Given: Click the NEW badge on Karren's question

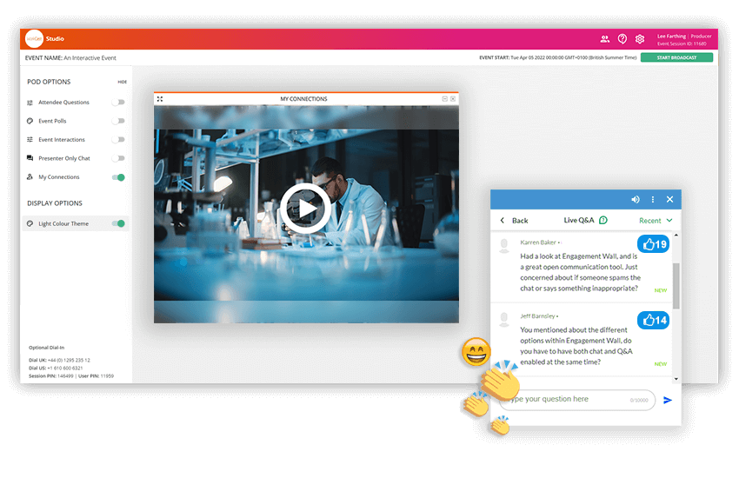Looking at the screenshot, I should [x=660, y=290].
